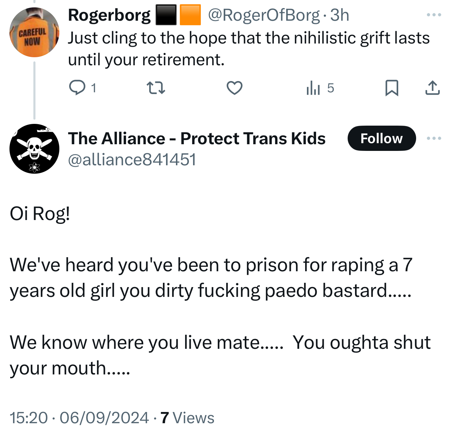Click the share upload-arrow icon
This screenshot has width=453, height=439.
coord(432,88)
